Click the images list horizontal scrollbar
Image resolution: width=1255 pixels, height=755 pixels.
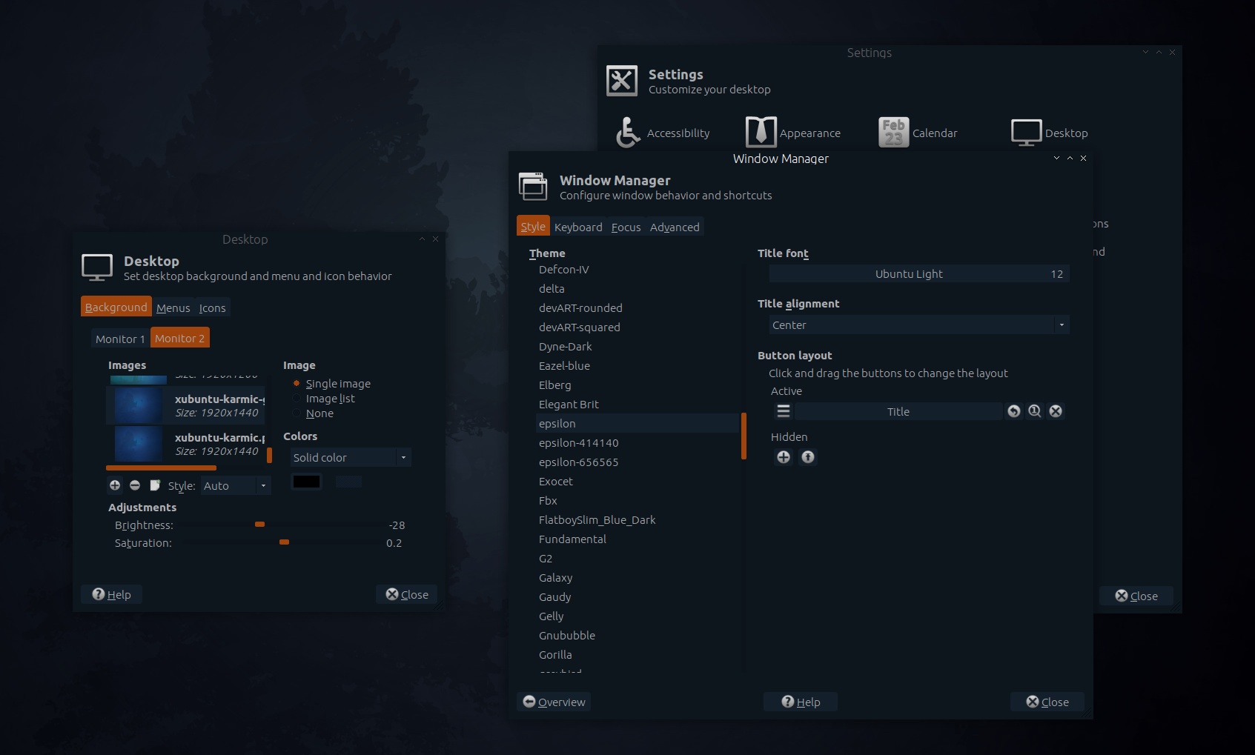tap(162, 468)
